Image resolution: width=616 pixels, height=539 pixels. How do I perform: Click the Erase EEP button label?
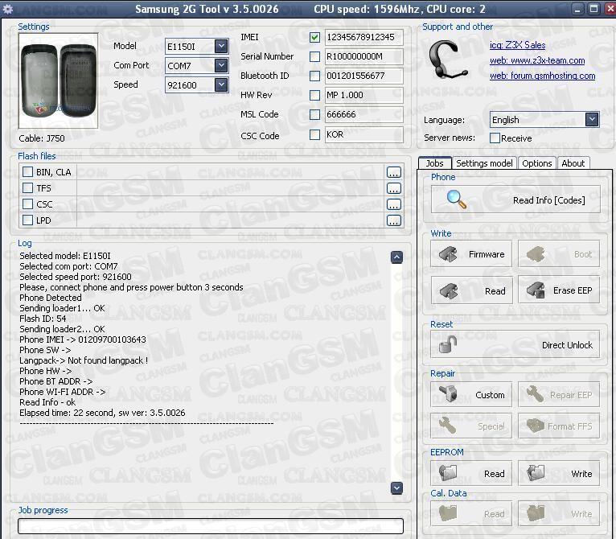click(573, 290)
